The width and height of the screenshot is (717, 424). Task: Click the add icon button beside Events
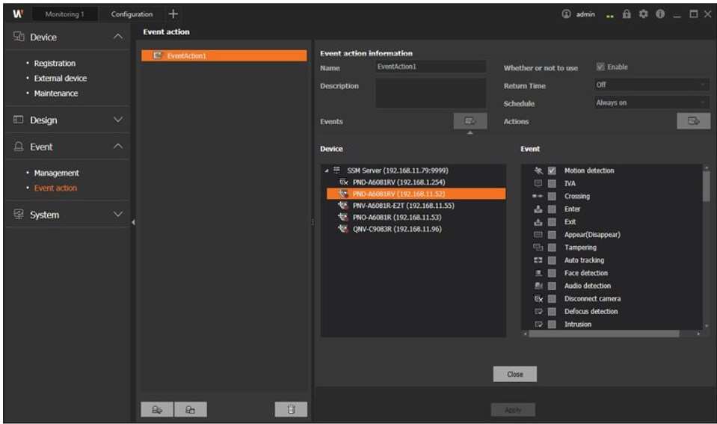point(470,121)
